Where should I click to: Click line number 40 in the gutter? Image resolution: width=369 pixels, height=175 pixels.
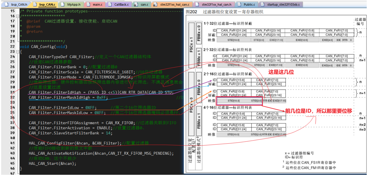pyautogui.click(x=12, y=138)
